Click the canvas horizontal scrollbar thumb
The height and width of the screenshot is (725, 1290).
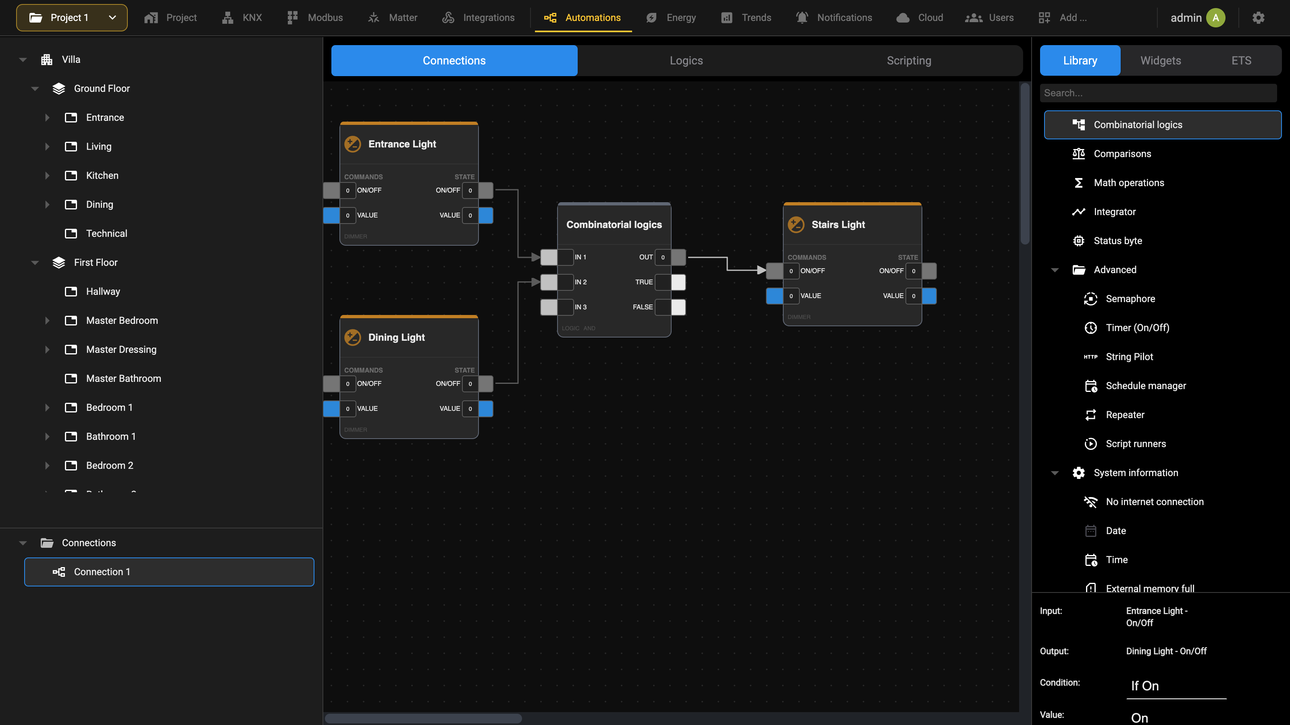click(423, 719)
